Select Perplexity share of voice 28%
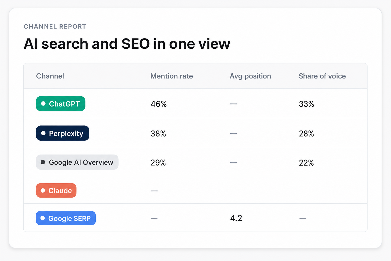The width and height of the screenshot is (391, 261). (306, 134)
